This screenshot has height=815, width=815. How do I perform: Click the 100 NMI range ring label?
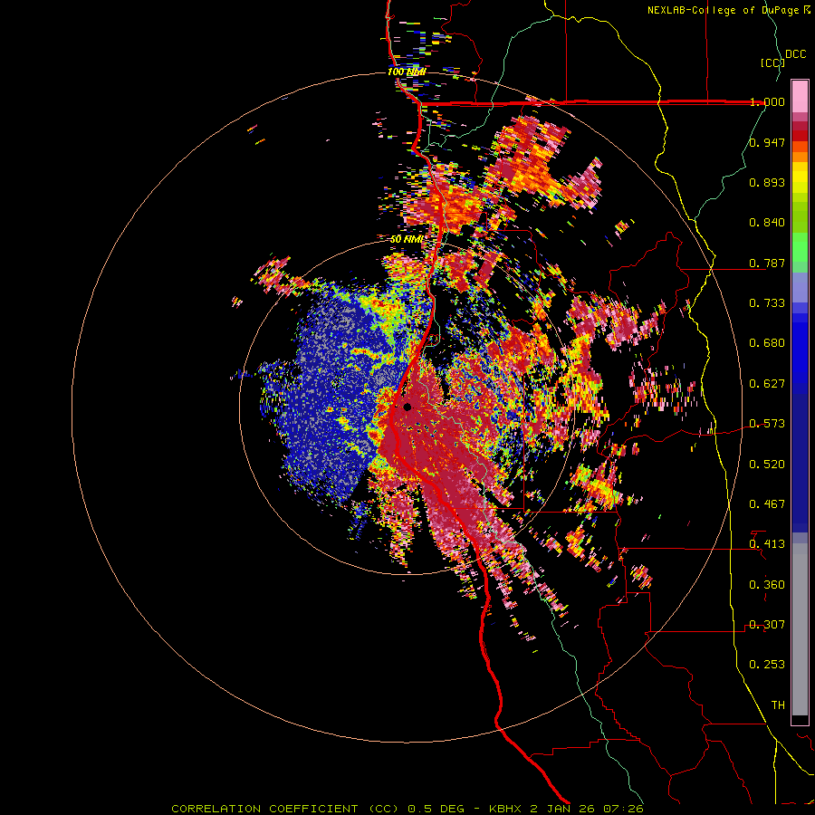(x=407, y=72)
